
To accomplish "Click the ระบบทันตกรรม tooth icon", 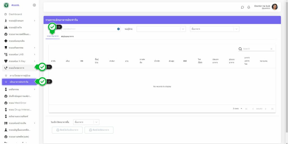I will pyautogui.click(x=6, y=48).
